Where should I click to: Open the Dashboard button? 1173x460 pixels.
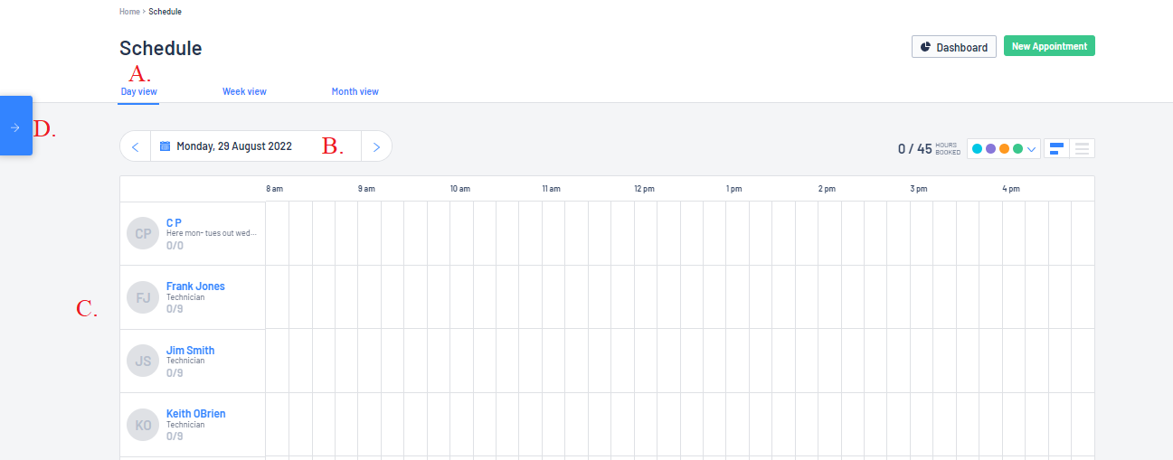point(954,47)
